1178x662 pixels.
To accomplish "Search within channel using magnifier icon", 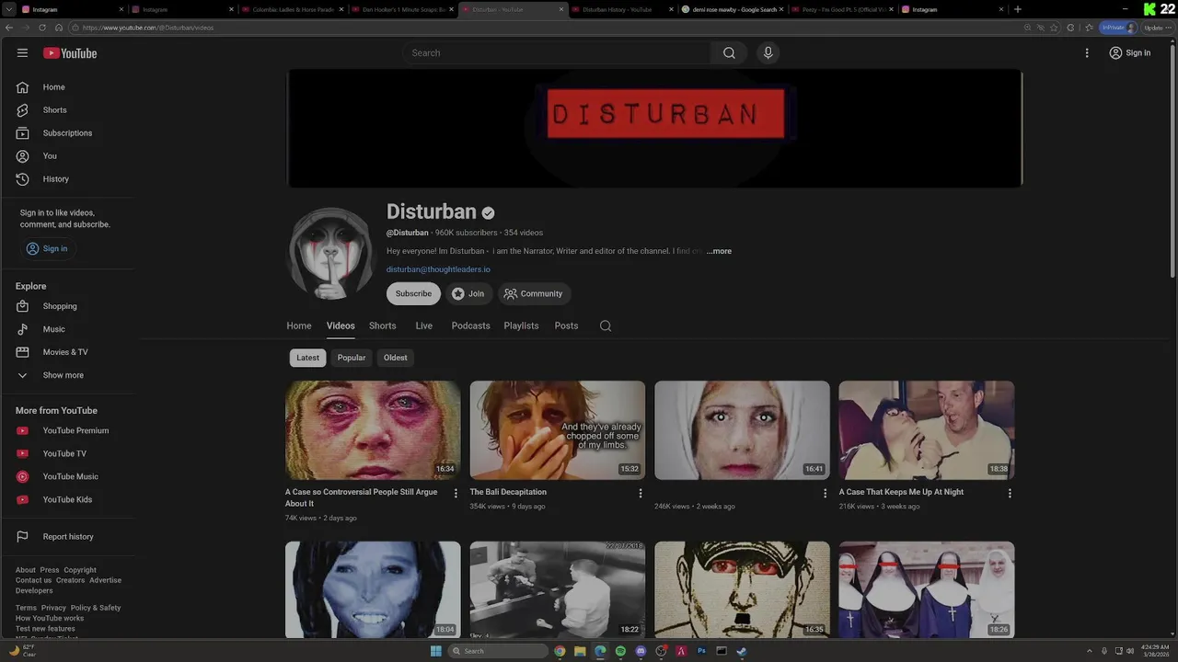I will point(606,325).
